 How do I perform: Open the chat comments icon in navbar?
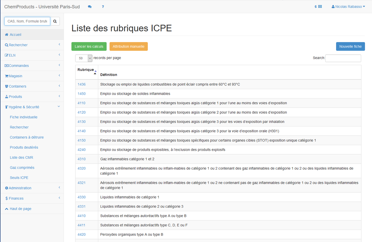[x=90, y=7]
